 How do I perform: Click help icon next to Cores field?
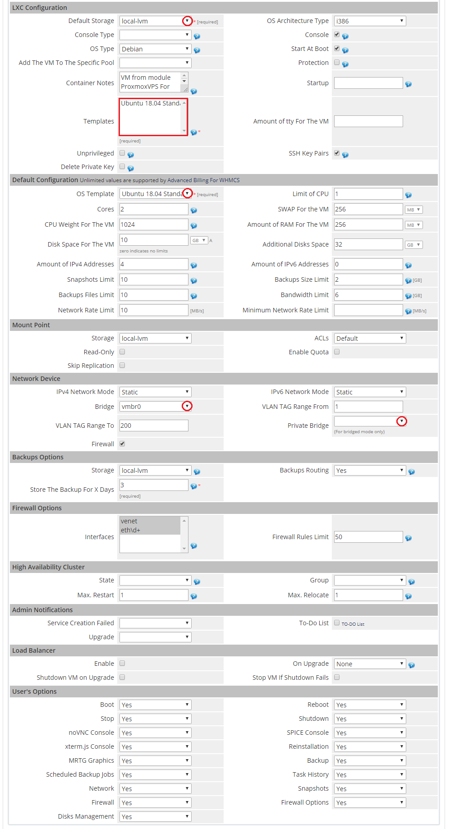[194, 210]
